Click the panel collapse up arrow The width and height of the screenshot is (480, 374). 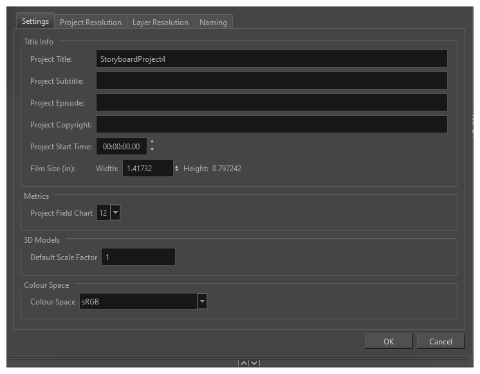[x=244, y=363]
